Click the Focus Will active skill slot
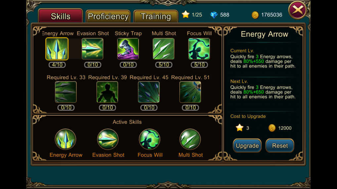Screen dimensions: 337x189 149,139
